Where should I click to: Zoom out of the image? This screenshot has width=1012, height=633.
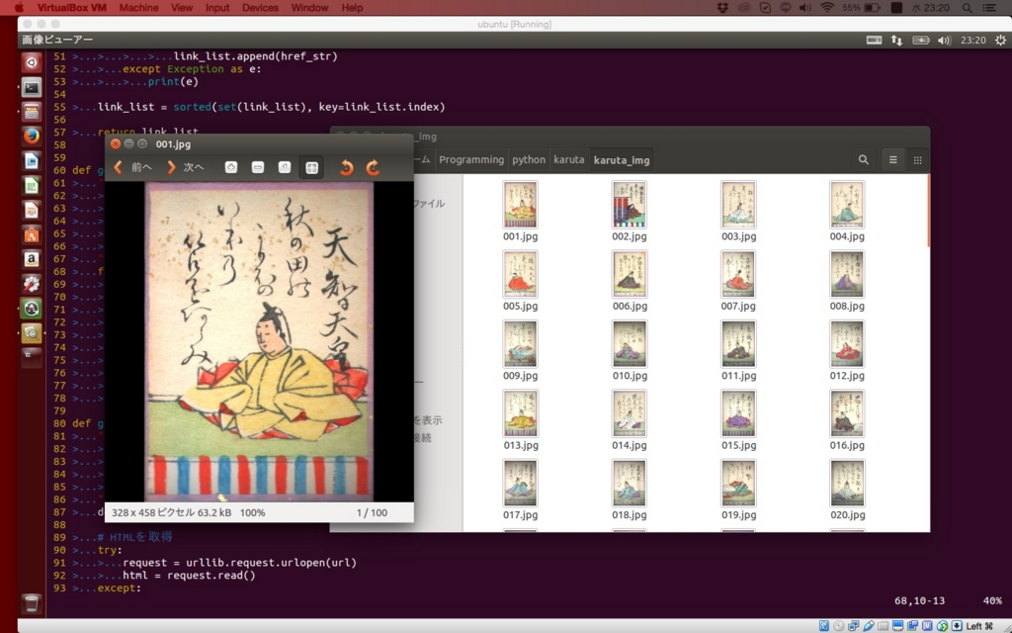(x=258, y=168)
